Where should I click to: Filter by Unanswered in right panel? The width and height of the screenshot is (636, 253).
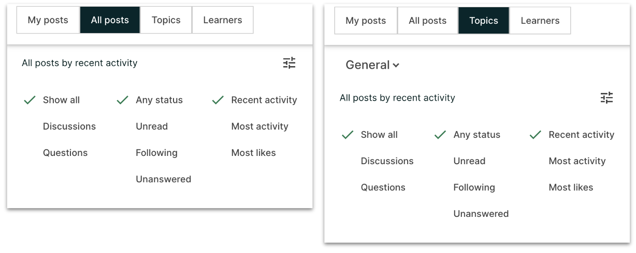[481, 214]
